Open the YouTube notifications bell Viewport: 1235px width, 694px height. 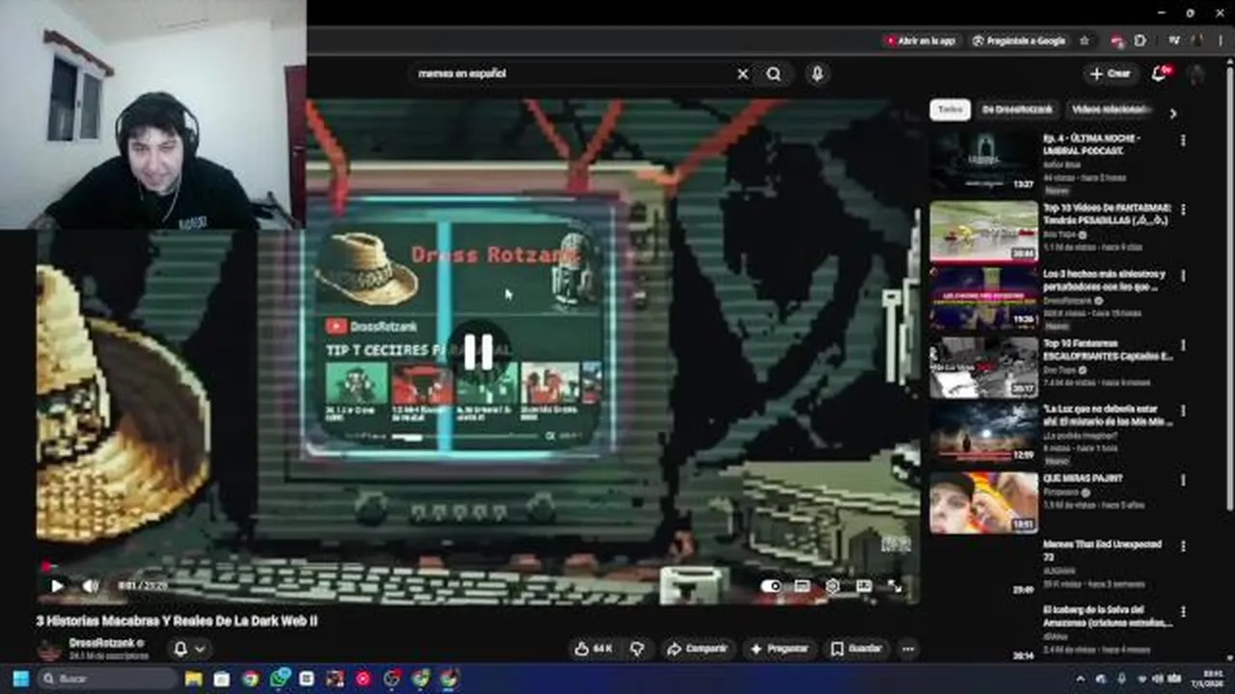coord(1161,73)
